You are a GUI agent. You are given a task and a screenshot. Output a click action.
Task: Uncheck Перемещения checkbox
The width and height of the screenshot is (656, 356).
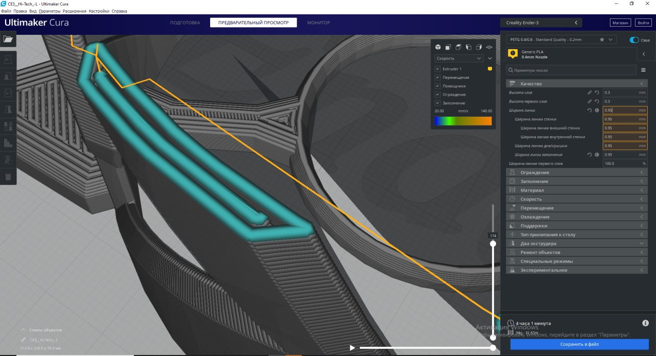(x=437, y=77)
